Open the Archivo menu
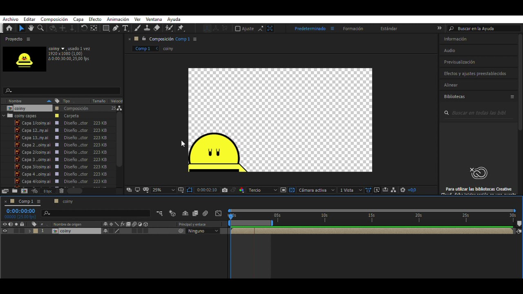Viewport: 523px width, 294px height. click(x=10, y=19)
